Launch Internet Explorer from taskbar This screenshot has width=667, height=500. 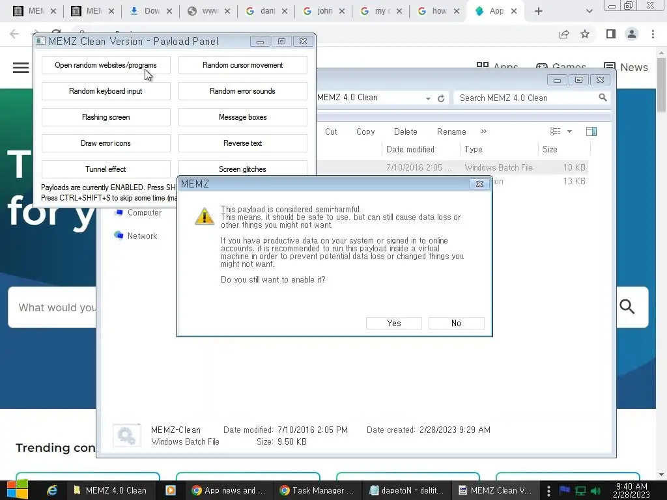pos(52,490)
